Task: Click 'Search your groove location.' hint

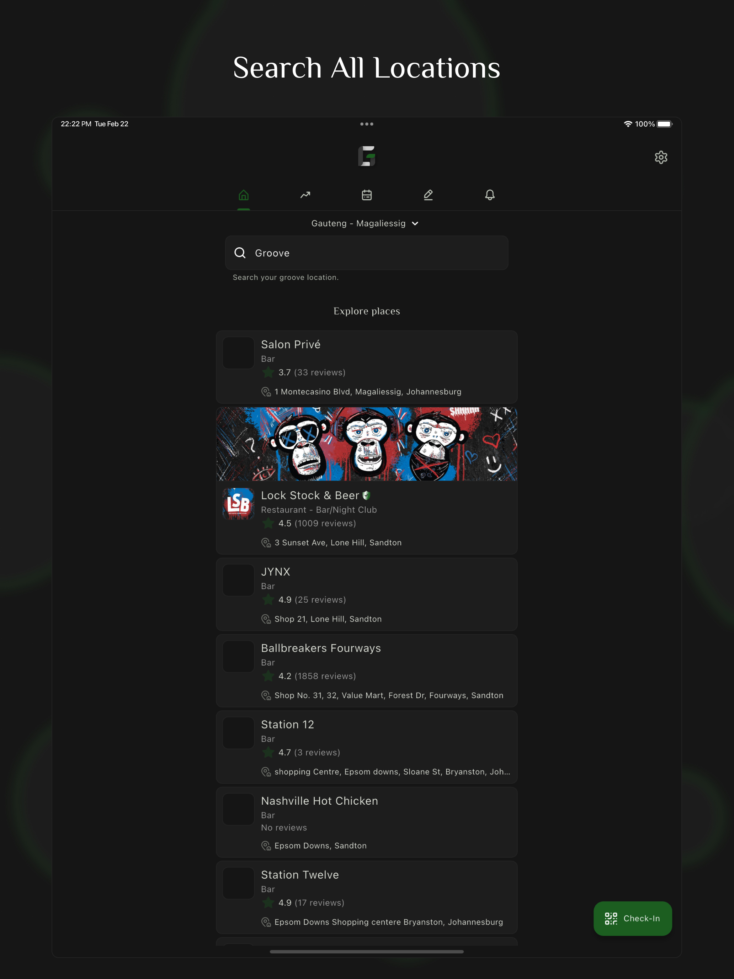Action: tap(286, 277)
